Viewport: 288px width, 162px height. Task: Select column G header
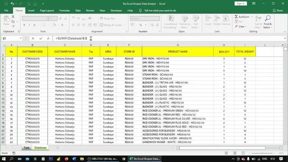coord(178,45)
